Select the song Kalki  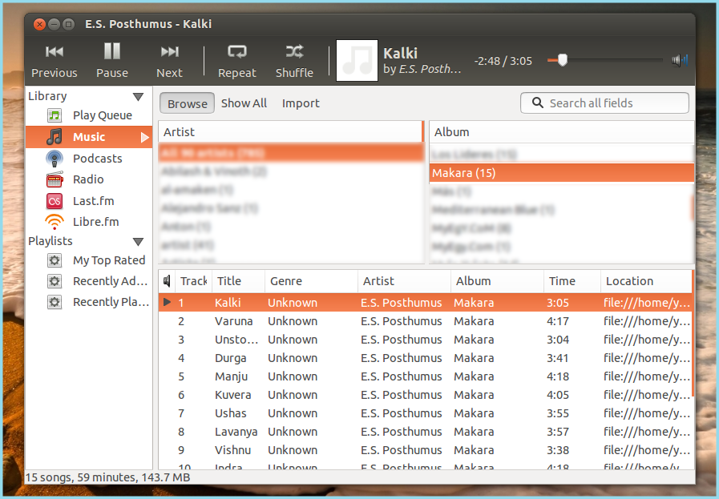[x=228, y=303]
